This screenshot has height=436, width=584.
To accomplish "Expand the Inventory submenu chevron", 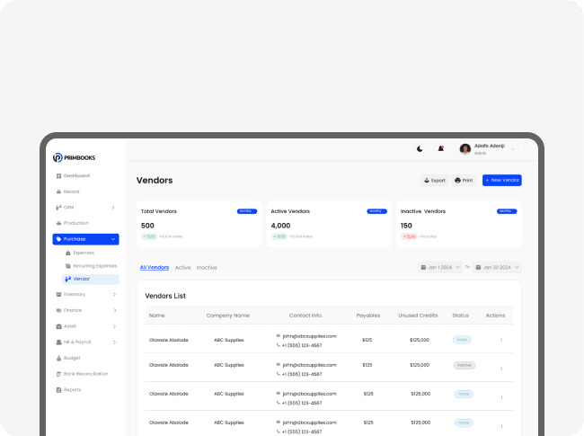I will [114, 294].
